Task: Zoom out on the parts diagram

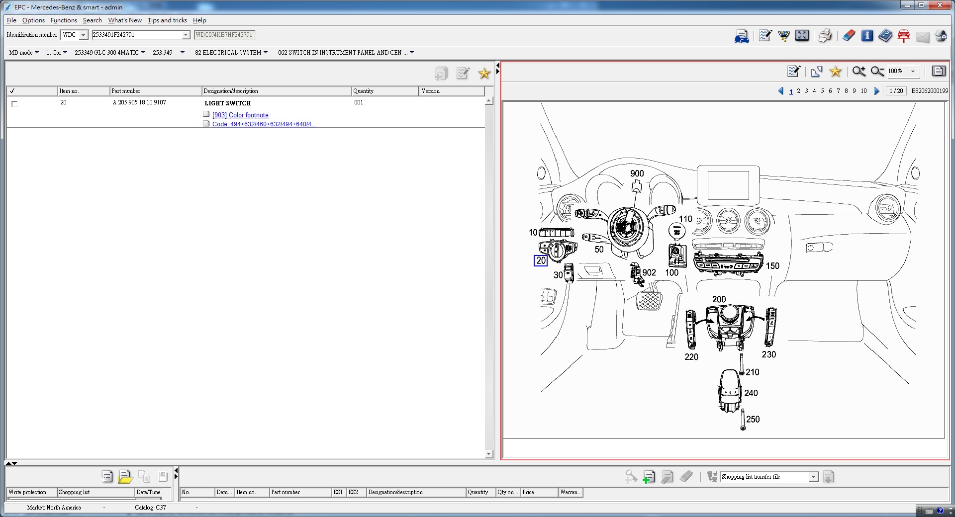Action: coord(877,72)
